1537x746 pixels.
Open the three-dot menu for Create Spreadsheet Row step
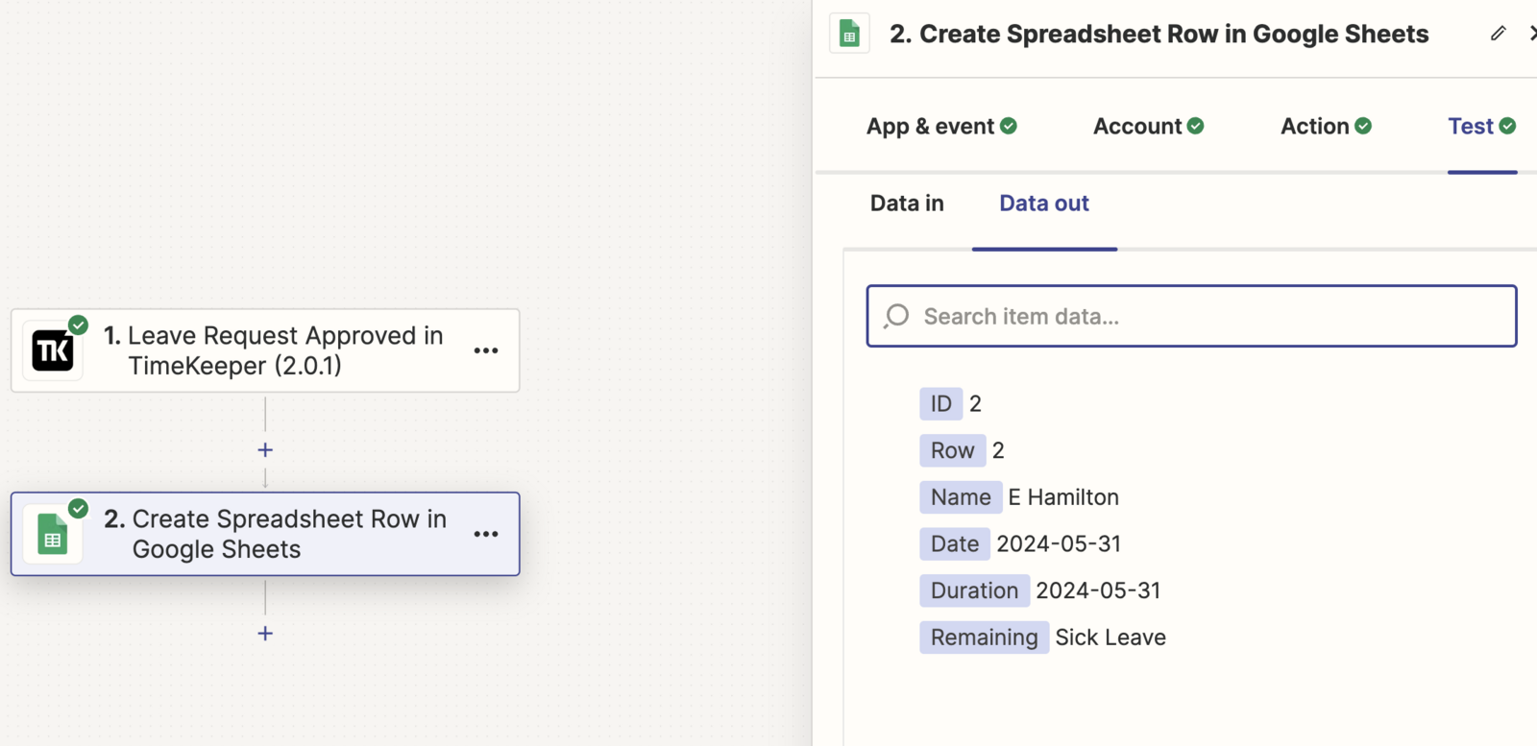click(486, 534)
